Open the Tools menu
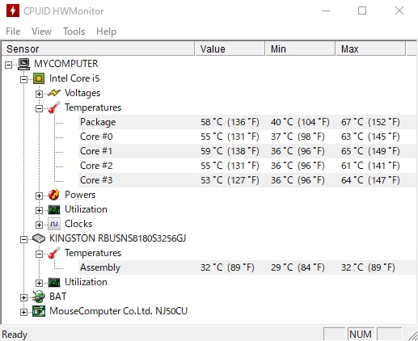This screenshot has width=418, height=341. [74, 32]
